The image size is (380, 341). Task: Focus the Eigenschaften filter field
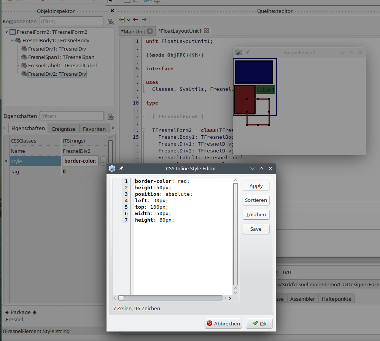tap(72, 116)
